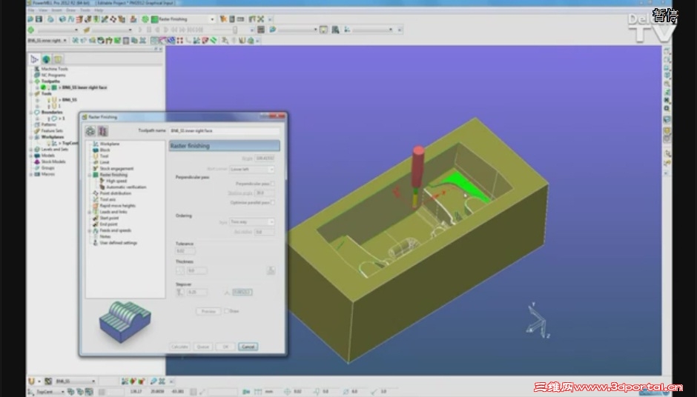Open the End point page in dialog tree
This screenshot has height=397, width=697.
click(108, 224)
